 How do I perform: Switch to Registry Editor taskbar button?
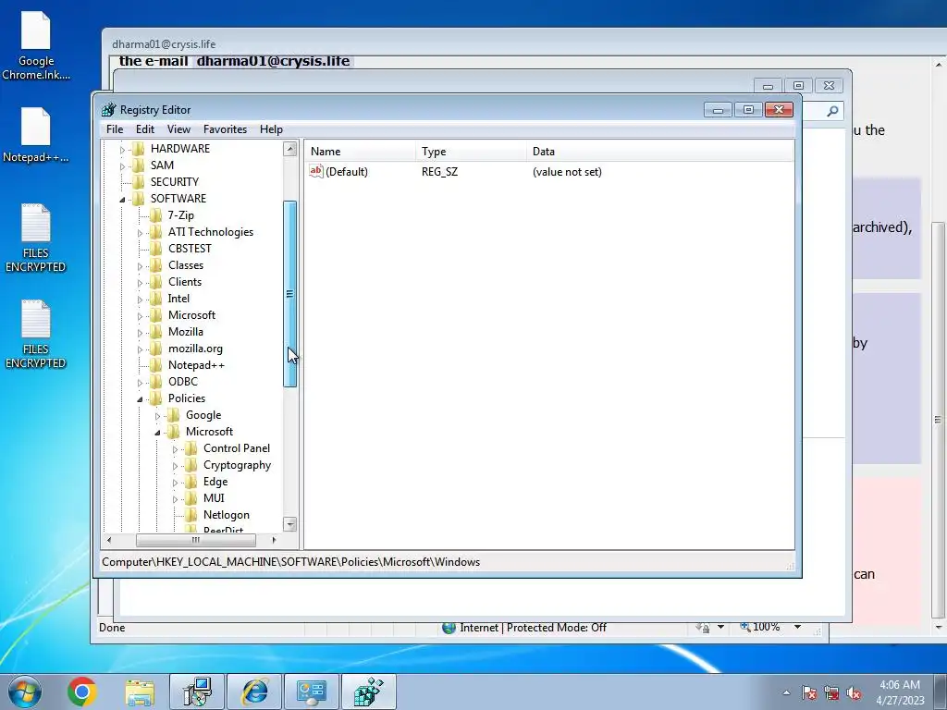[369, 692]
